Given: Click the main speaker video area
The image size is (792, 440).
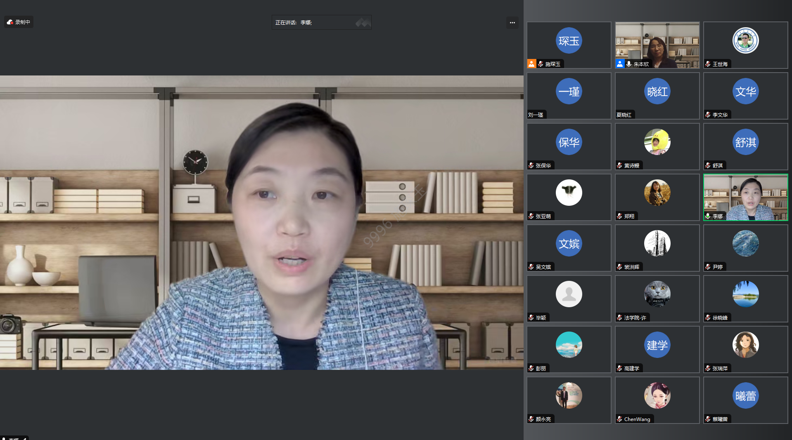Looking at the screenshot, I should click(x=262, y=223).
